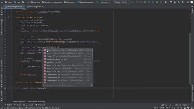Click the HomeFragment class in the top breadcrumb
194x109 pixels.
[x=85, y=2]
